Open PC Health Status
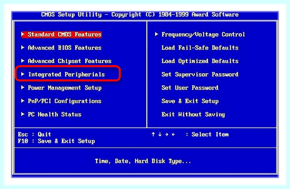This screenshot has height=189, width=290. tap(55, 114)
